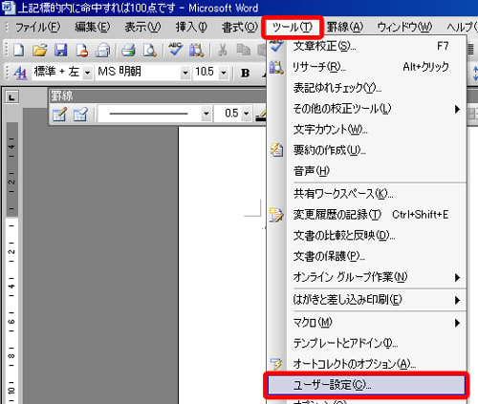Select the Draw Table pencil icon
Viewport: 478px width, 404px height.
(59, 115)
